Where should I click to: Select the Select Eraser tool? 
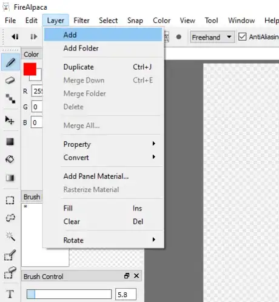pos(10,272)
